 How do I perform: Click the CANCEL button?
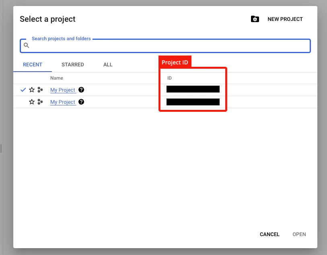[269, 234]
